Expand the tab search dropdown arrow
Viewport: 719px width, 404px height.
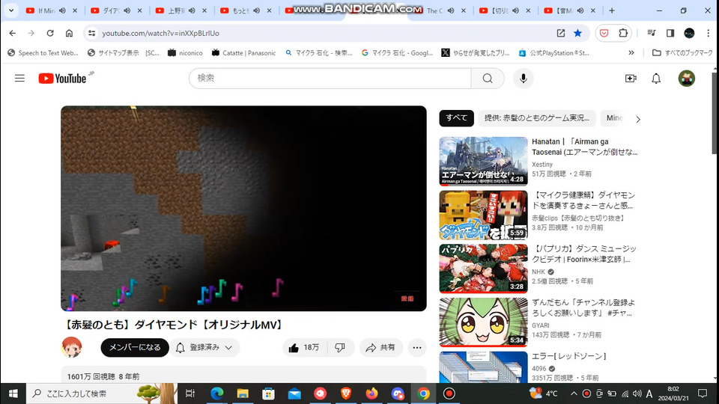click(x=11, y=10)
